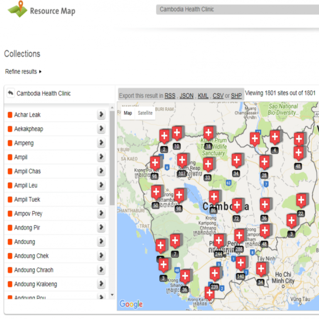Click the sites list scrollbar down arrow
Screen dimensions: 319x319
point(112,295)
